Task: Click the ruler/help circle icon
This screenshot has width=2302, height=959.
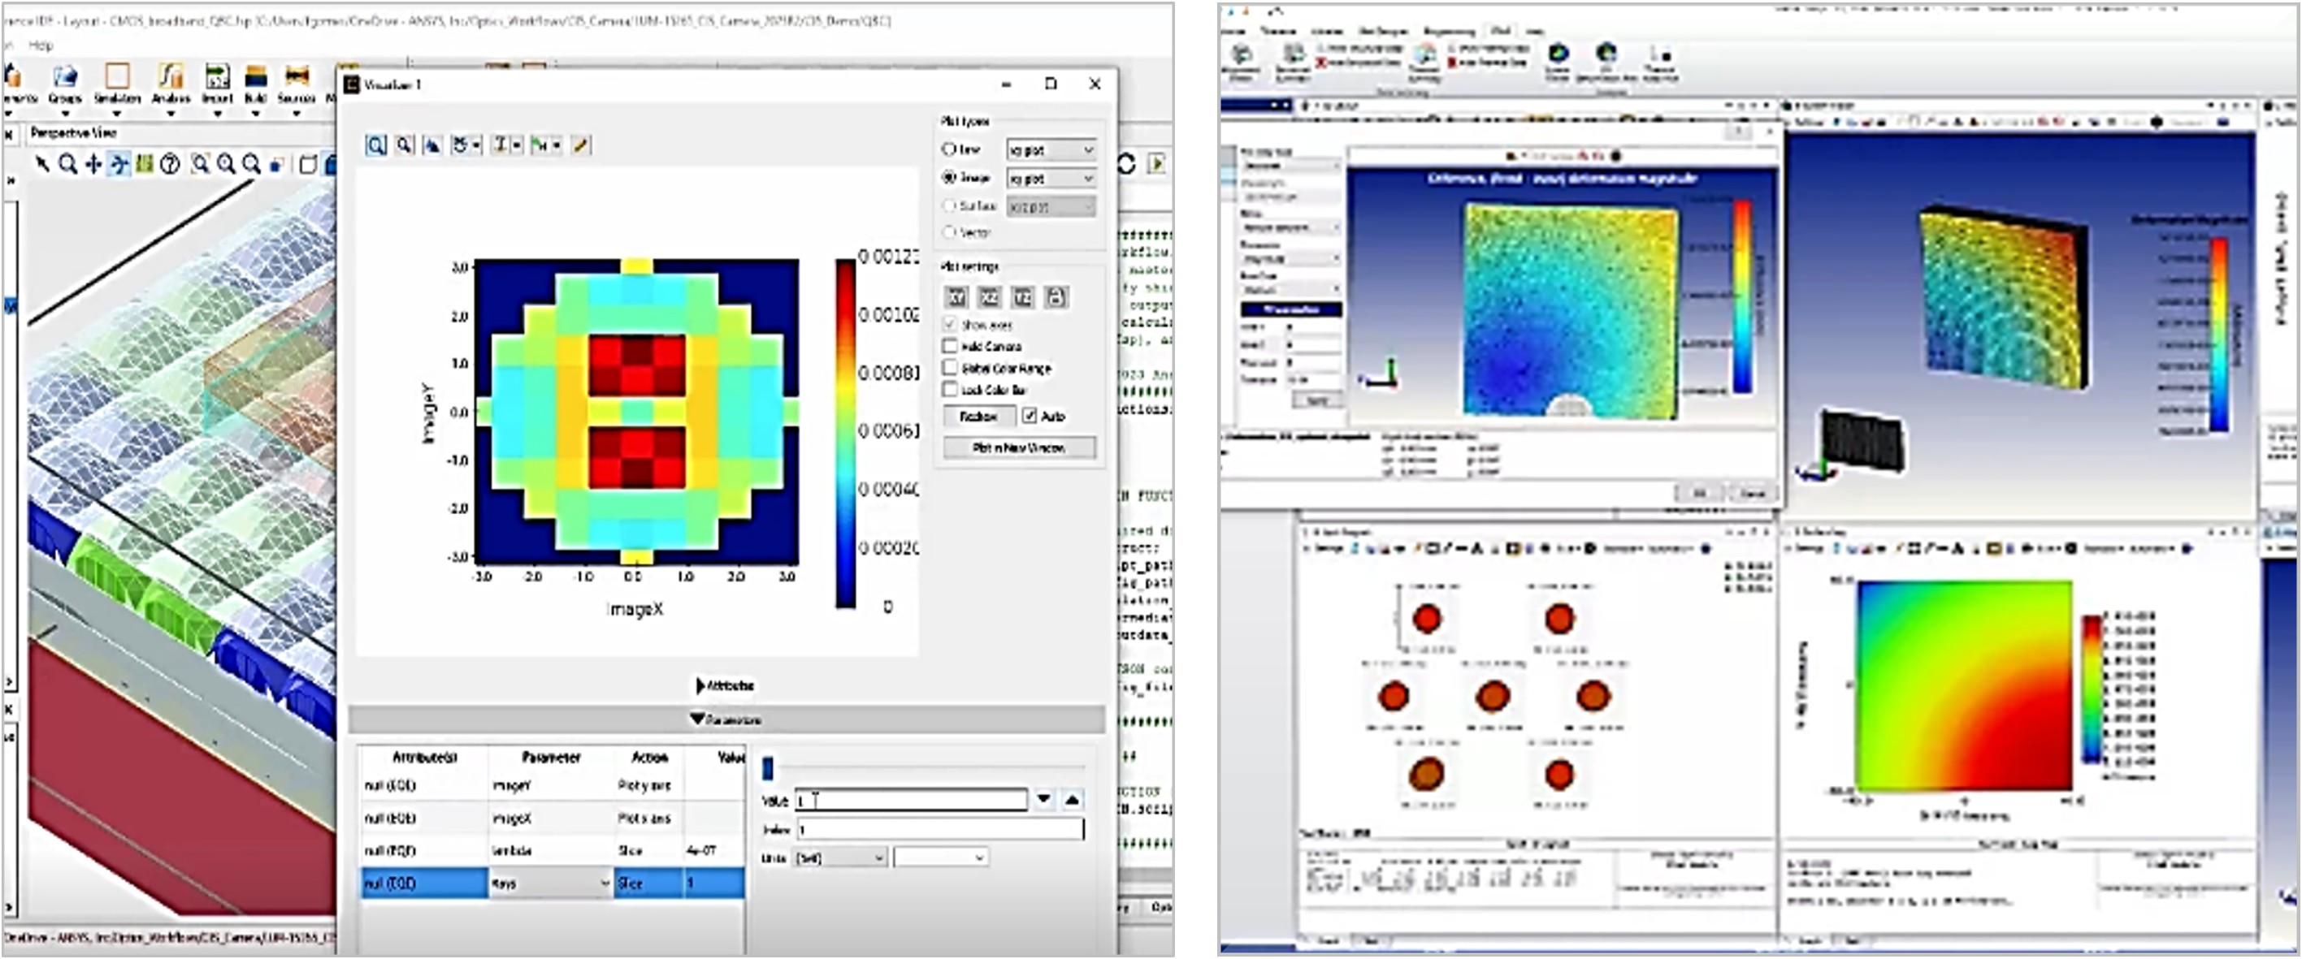Action: (x=170, y=164)
